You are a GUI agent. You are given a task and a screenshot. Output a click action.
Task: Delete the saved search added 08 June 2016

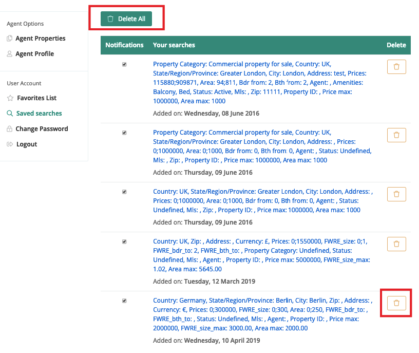tap(396, 67)
